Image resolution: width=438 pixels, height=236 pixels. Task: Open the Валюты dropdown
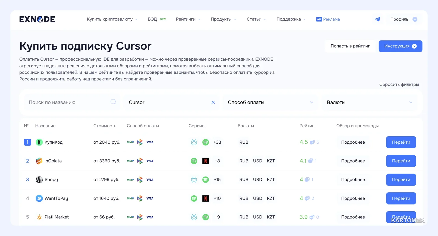(x=369, y=102)
